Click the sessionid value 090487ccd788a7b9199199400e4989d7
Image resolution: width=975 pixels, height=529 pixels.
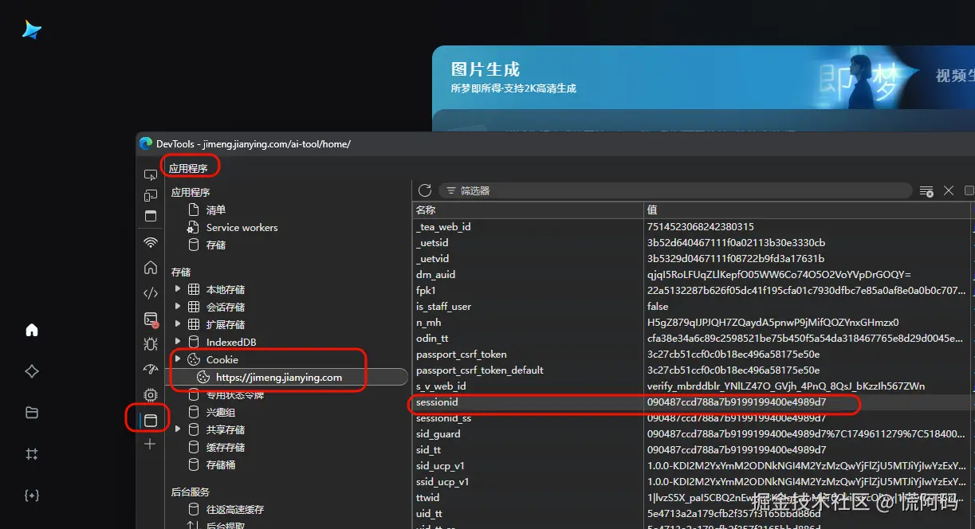coord(737,402)
